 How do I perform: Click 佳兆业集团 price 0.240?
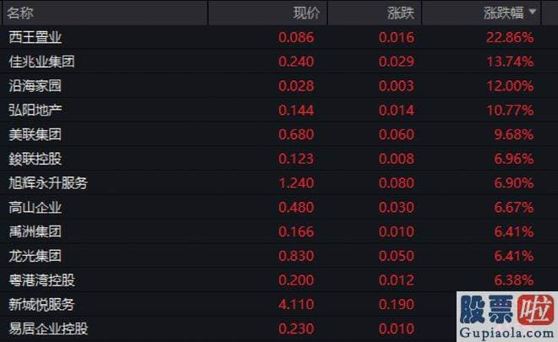pos(296,62)
